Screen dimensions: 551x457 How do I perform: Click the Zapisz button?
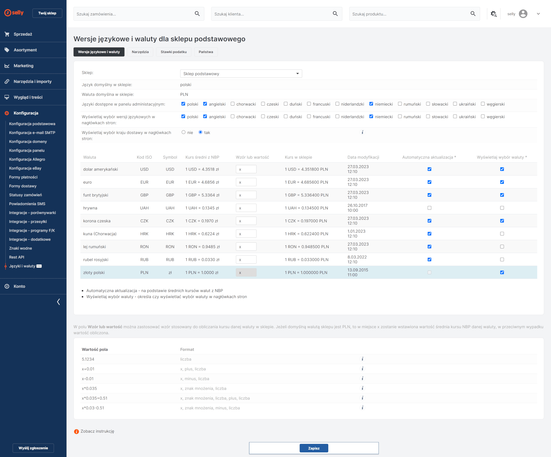click(x=314, y=448)
